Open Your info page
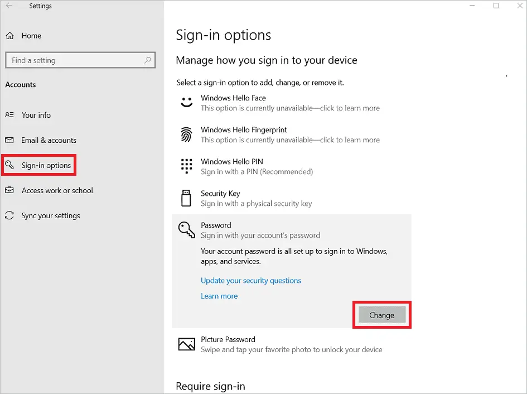The height and width of the screenshot is (394, 527). 36,115
